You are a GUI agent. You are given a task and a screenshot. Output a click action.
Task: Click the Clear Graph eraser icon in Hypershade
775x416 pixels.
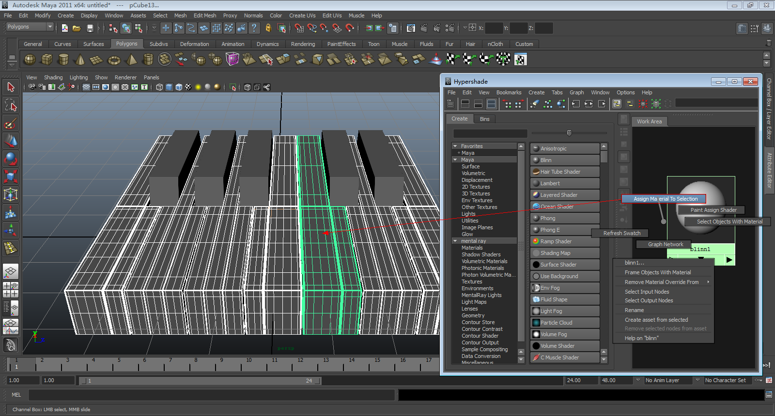point(534,104)
